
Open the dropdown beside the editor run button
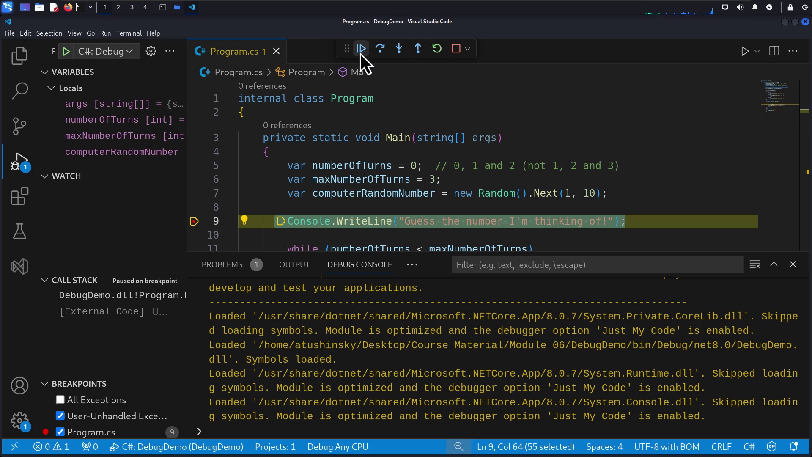point(757,52)
